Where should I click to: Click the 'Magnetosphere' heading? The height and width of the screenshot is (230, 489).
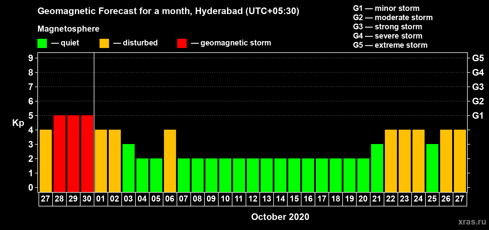(x=68, y=29)
